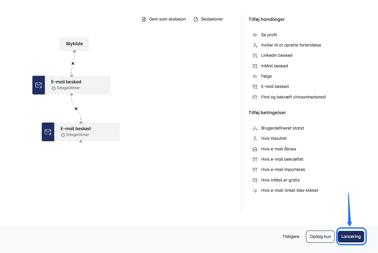Click the second E-mail besked node's bottom connector
The image size is (378, 253).
coord(81,141)
